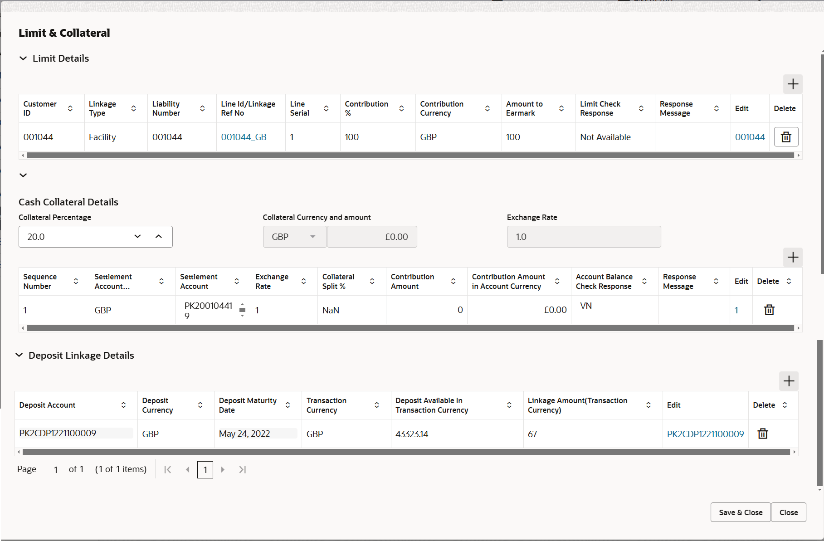Viewport: 824px width, 541px height.
Task: Add a new Cash Collateral row
Action: [x=793, y=257]
